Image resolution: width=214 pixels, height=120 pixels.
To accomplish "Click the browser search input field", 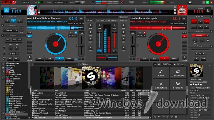I will coord(56,64).
